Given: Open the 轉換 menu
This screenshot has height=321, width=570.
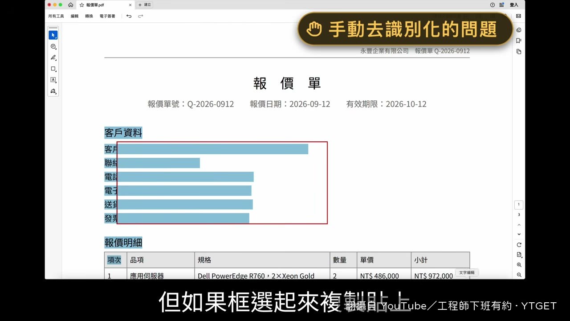Looking at the screenshot, I should (89, 16).
